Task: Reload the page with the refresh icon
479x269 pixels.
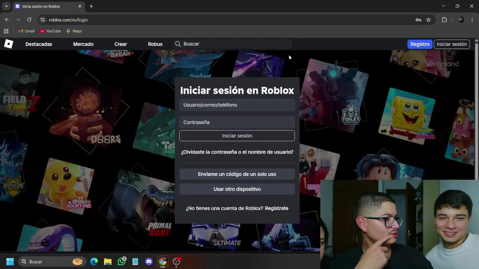Action: [x=29, y=20]
